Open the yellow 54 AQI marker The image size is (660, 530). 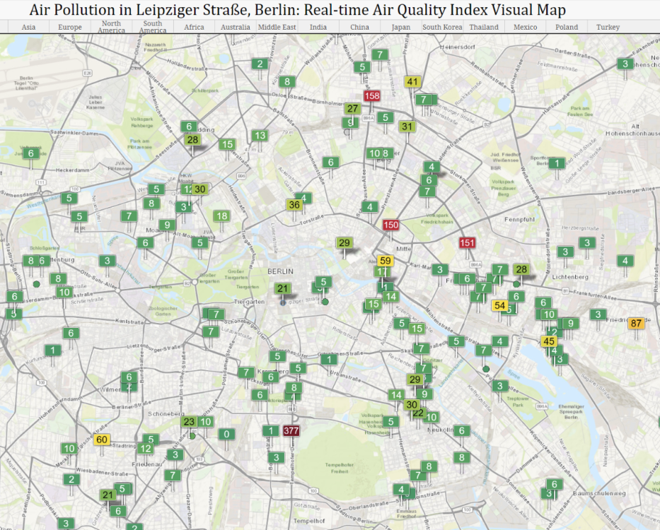coord(499,305)
